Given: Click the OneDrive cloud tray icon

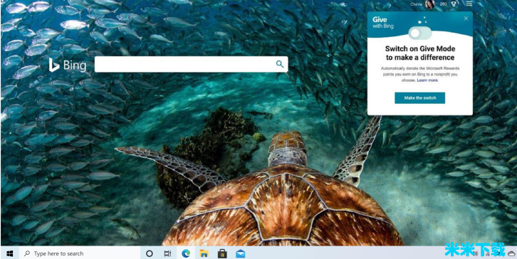Looking at the screenshot, I should [511, 253].
